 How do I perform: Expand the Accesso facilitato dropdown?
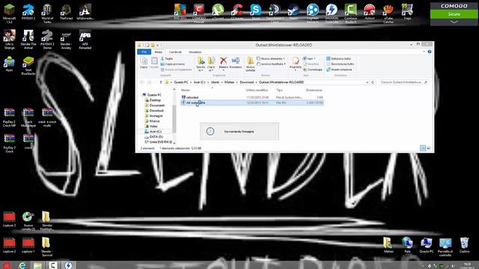point(271,64)
